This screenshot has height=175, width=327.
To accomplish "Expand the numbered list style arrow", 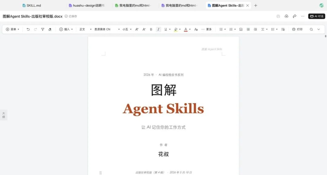I will tap(235, 29).
